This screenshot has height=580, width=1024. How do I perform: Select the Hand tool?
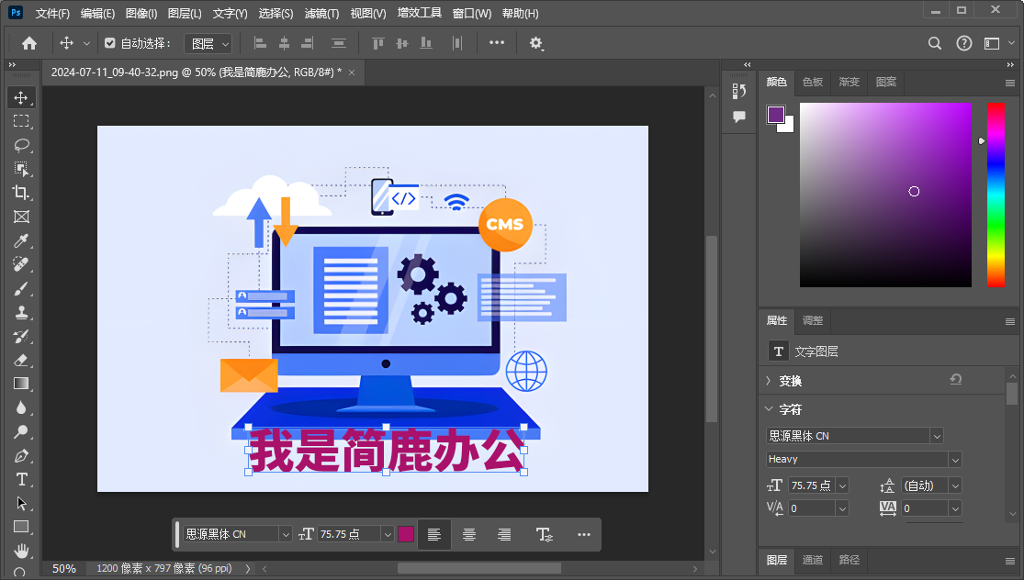(20, 551)
